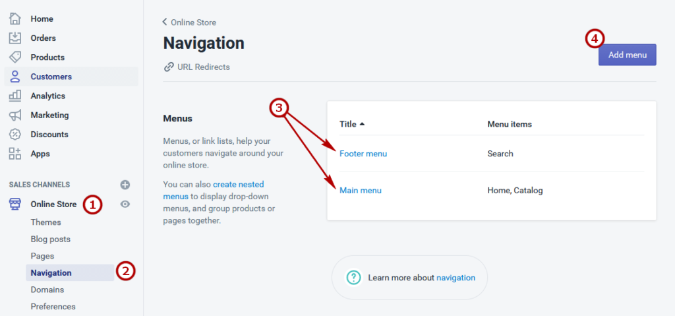Go back to Online Store chevron
Screen dimensions: 675x316
click(164, 22)
